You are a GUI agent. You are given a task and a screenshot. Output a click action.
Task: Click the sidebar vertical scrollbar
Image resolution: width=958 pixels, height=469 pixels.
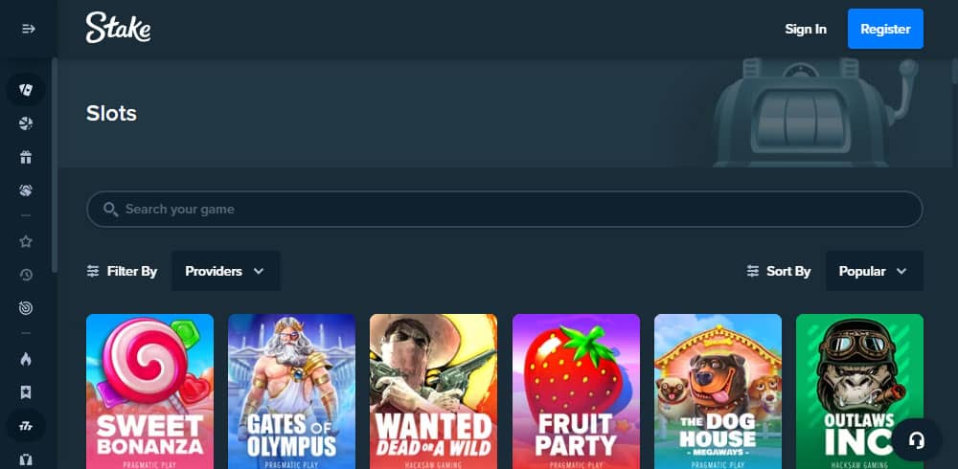[55, 165]
